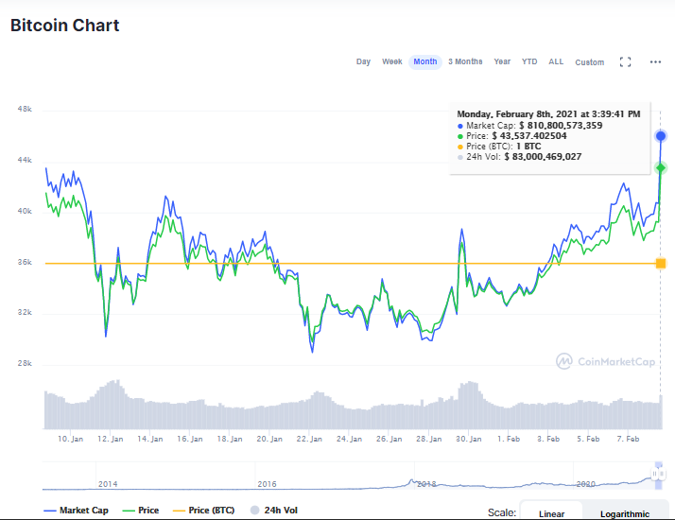Click the orange Price (BTC) square marker

(661, 264)
